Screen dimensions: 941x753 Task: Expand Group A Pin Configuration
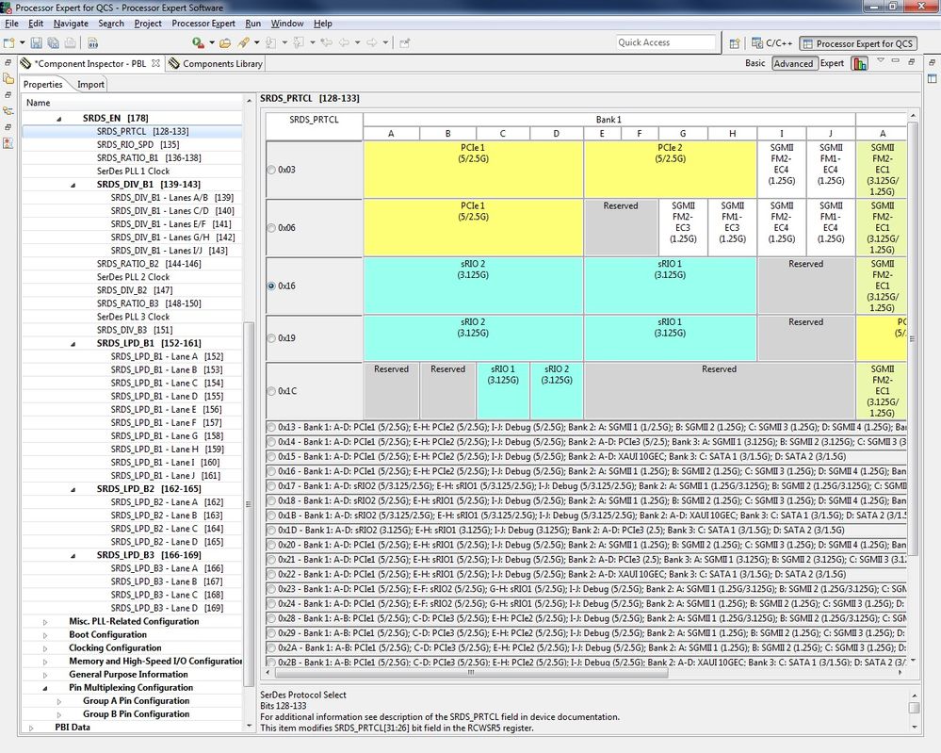(x=58, y=701)
